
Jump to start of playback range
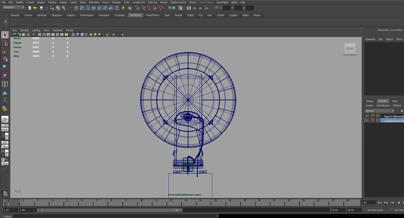(380, 202)
